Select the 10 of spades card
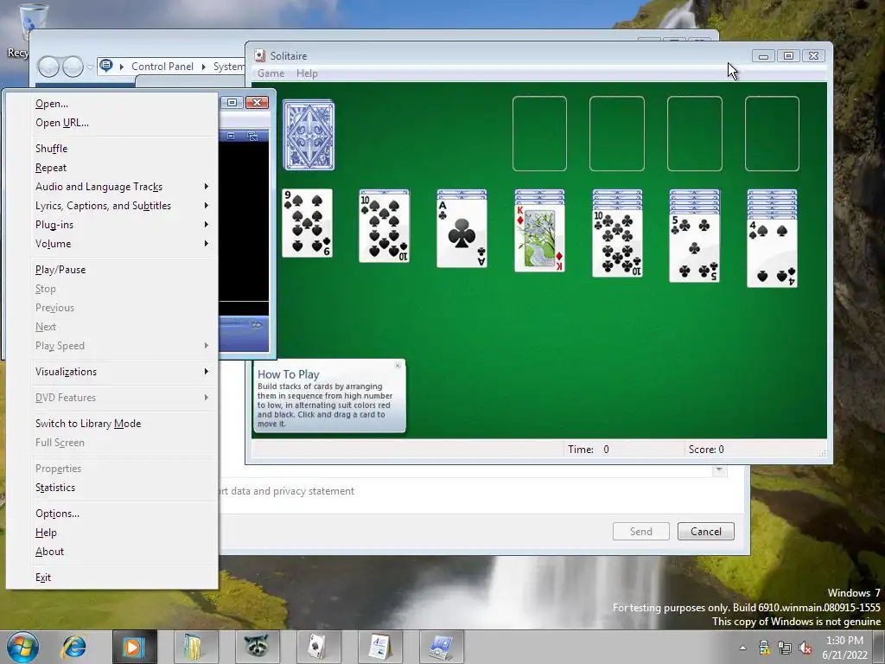The width and height of the screenshot is (885, 664). point(385,228)
